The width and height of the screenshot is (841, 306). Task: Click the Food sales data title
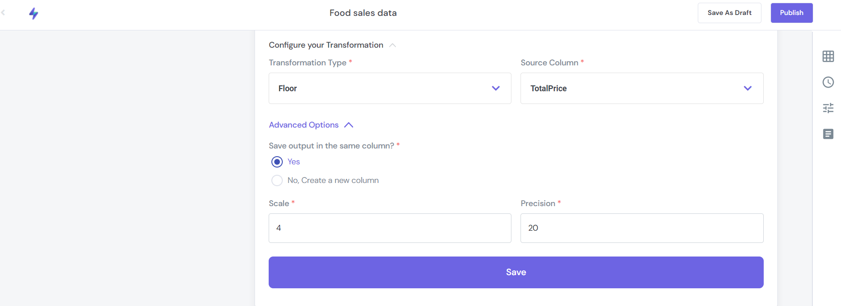pyautogui.click(x=363, y=13)
